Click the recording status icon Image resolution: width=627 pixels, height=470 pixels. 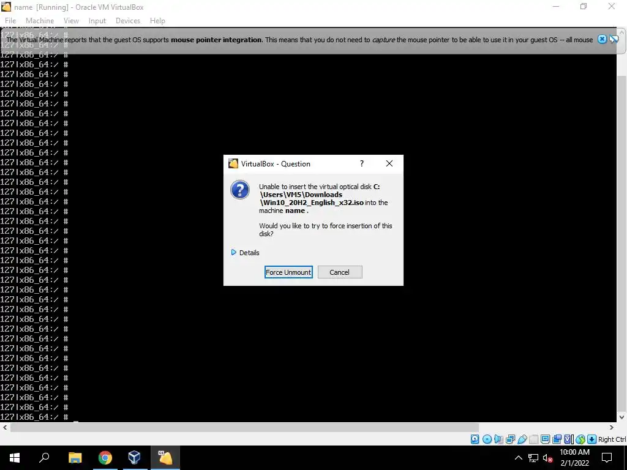(557, 439)
